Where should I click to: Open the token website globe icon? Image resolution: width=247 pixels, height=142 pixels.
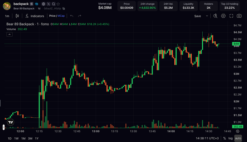44,4
